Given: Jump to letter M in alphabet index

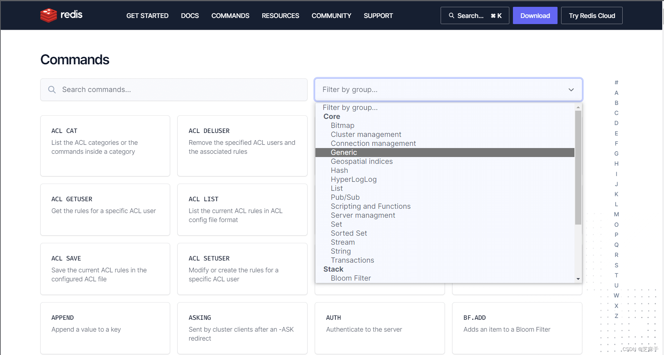Looking at the screenshot, I should (x=617, y=214).
